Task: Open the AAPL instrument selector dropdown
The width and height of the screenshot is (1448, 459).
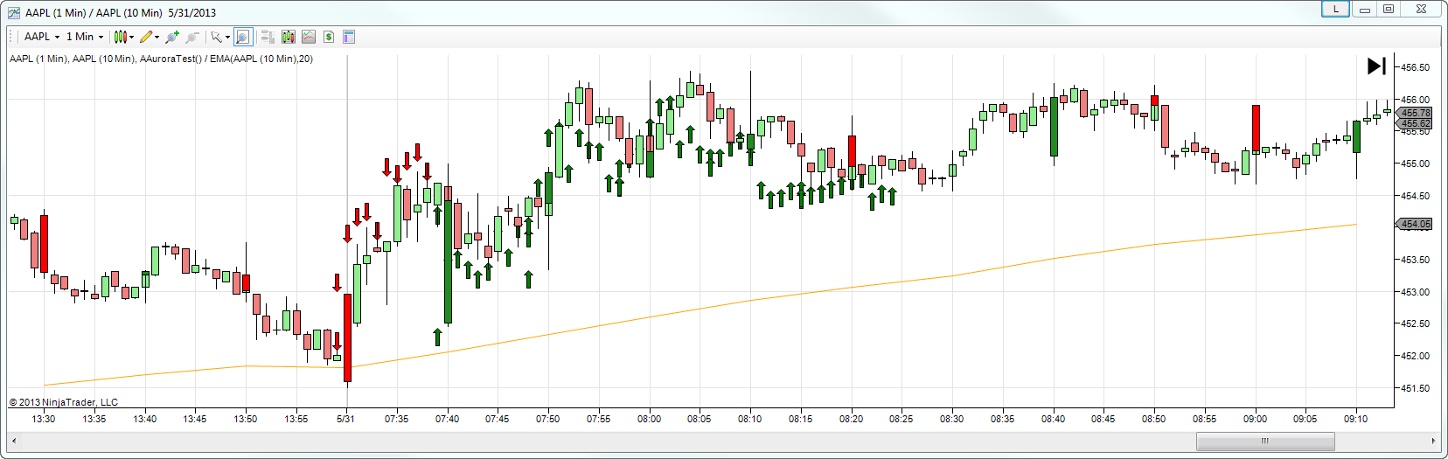Action: [41, 37]
